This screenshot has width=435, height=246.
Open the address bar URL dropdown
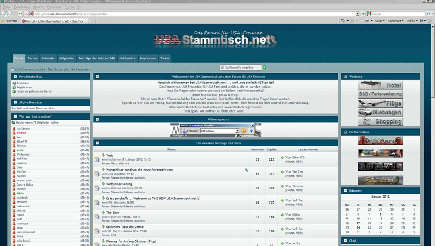pyautogui.click(x=357, y=14)
